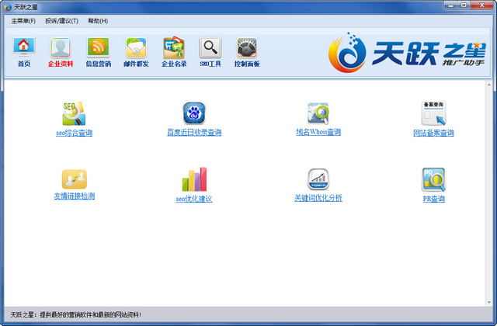This screenshot has width=497, height=326.
Task: Click the Baidu paw 收录查询 icon
Action: [x=194, y=113]
